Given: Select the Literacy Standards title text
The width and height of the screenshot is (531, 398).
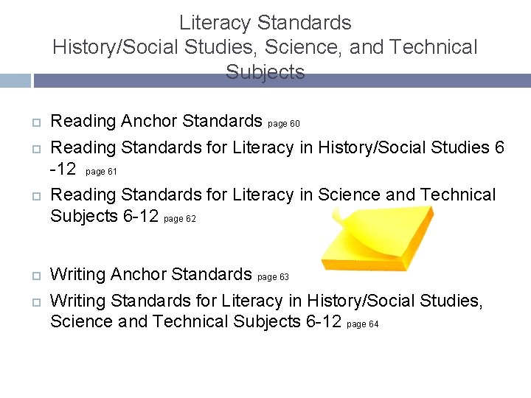Looking at the screenshot, I should 265,23.
